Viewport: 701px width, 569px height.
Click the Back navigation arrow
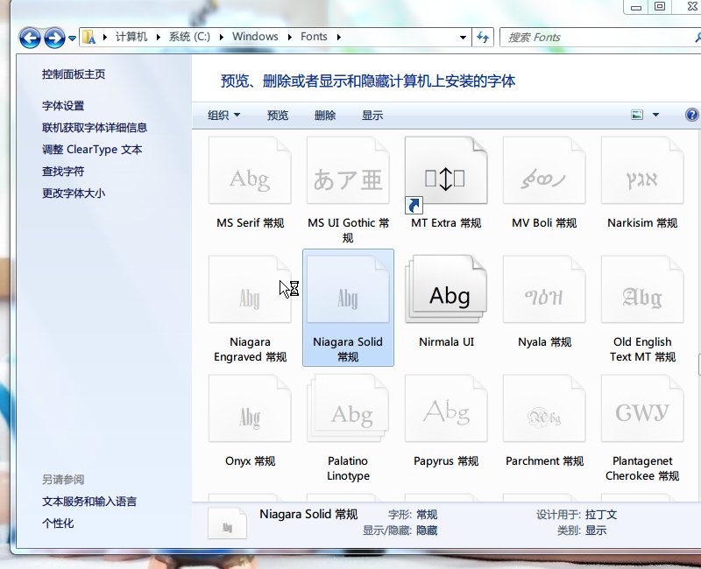30,37
